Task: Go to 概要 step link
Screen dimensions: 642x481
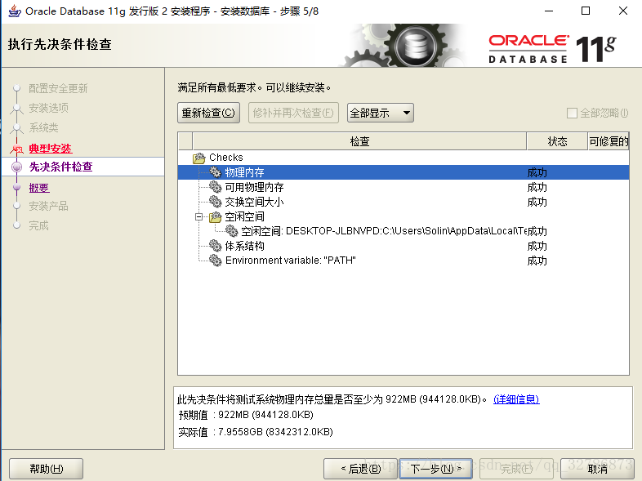Action: click(x=39, y=188)
